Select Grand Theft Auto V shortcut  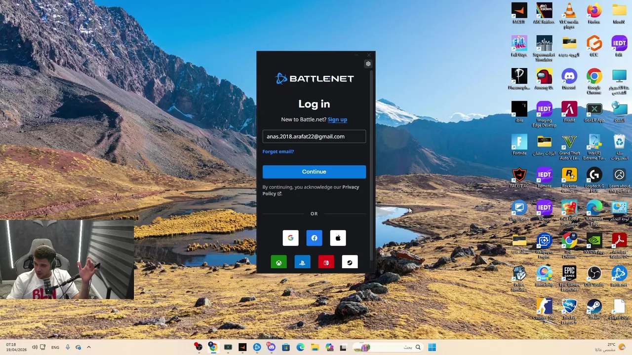point(569,147)
